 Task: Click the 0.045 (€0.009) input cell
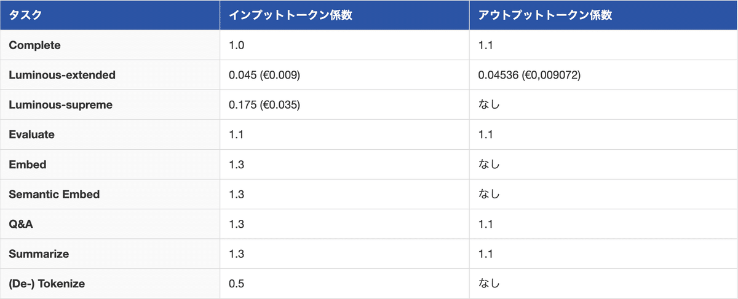pos(264,75)
